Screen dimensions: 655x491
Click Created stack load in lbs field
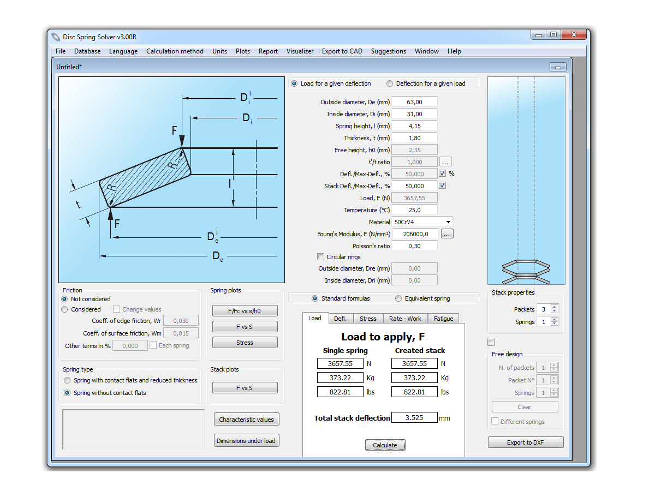[x=414, y=392]
